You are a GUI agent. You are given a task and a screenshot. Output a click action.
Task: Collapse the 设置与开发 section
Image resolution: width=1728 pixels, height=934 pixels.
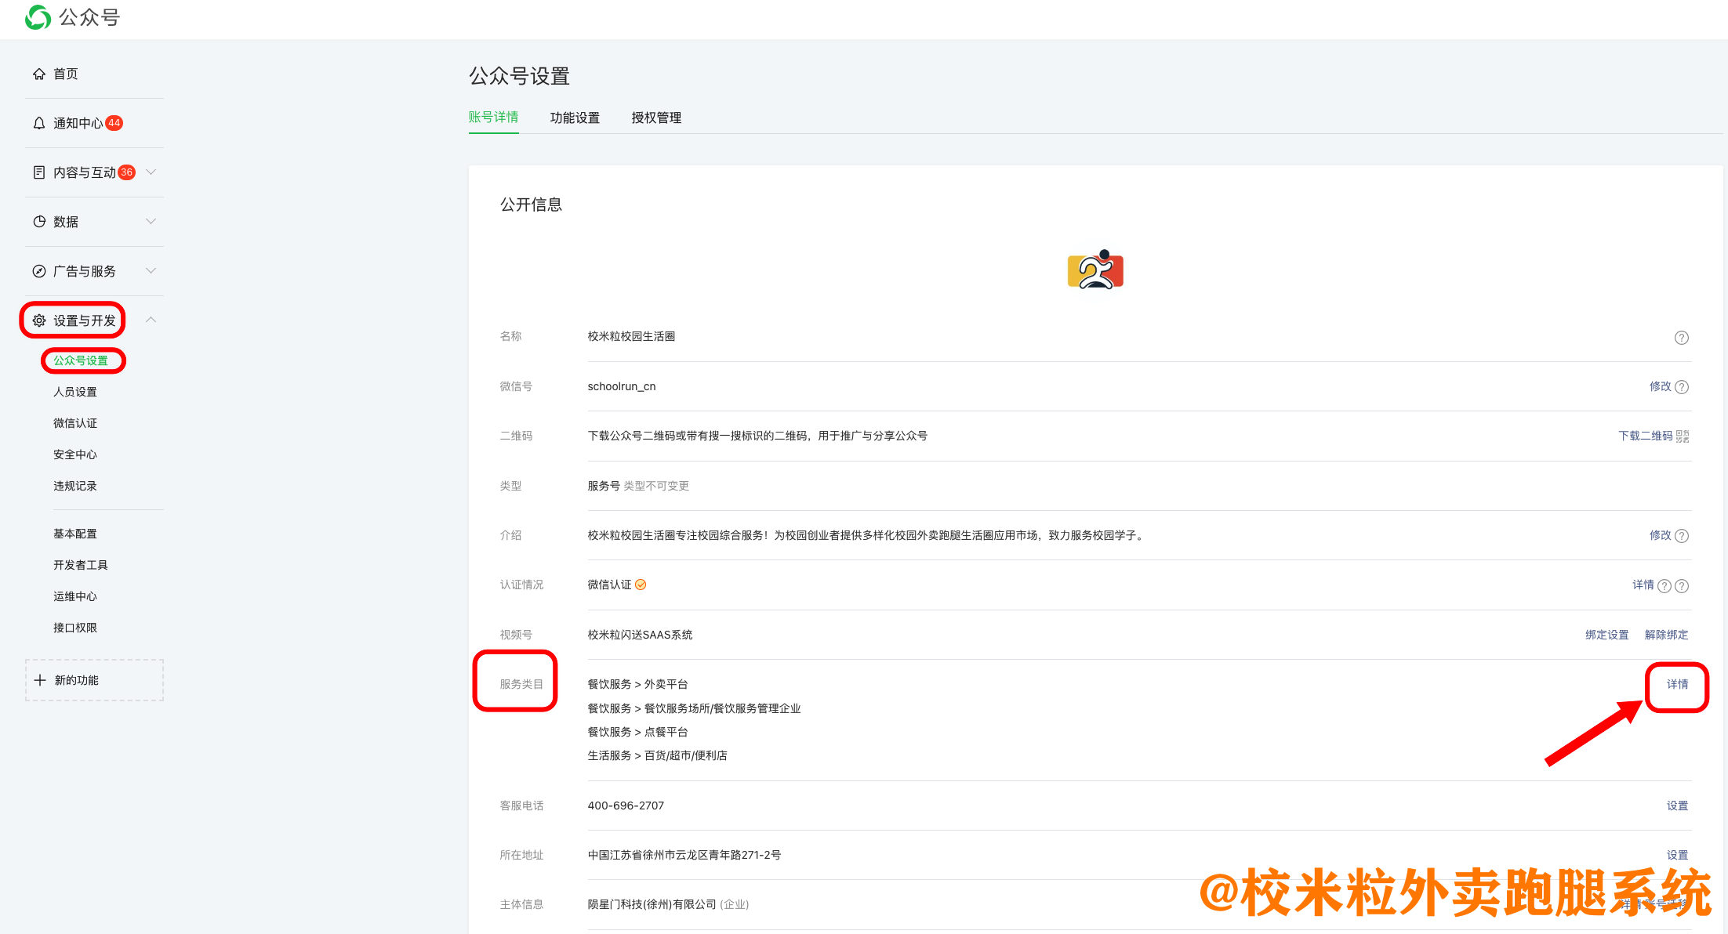(151, 320)
